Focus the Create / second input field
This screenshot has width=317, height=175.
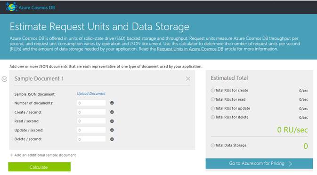click(91, 112)
